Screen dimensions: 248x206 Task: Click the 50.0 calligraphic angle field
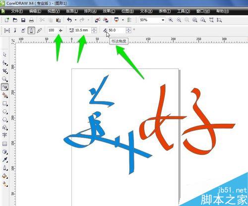pyautogui.click(x=117, y=30)
